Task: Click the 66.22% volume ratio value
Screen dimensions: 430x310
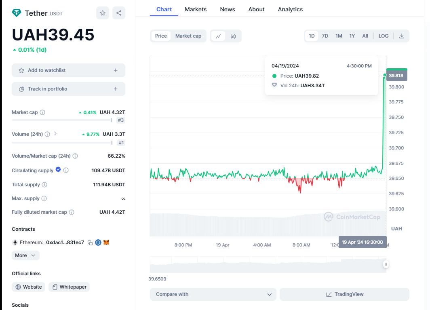Action: (116, 156)
